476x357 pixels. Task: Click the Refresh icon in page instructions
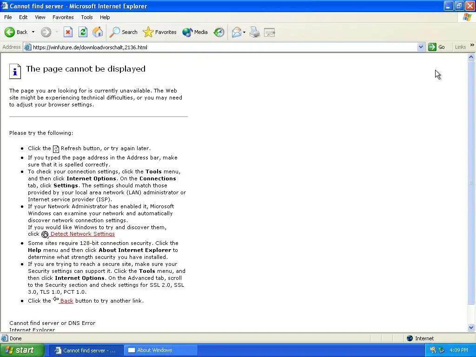(56, 149)
